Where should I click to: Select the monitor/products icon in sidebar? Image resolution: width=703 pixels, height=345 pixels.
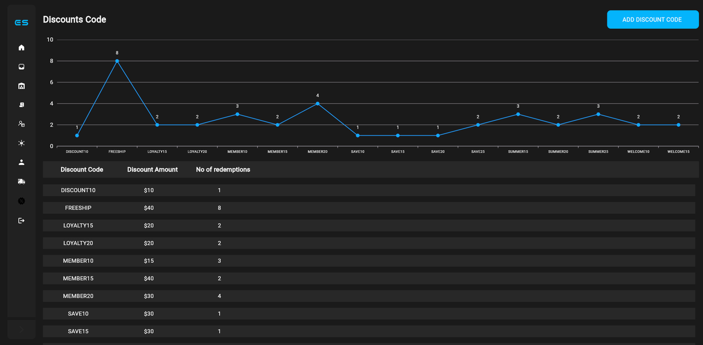click(21, 66)
